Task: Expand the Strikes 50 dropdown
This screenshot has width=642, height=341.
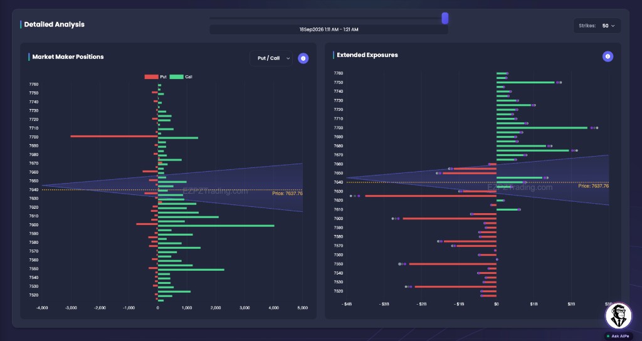Action: pos(597,25)
